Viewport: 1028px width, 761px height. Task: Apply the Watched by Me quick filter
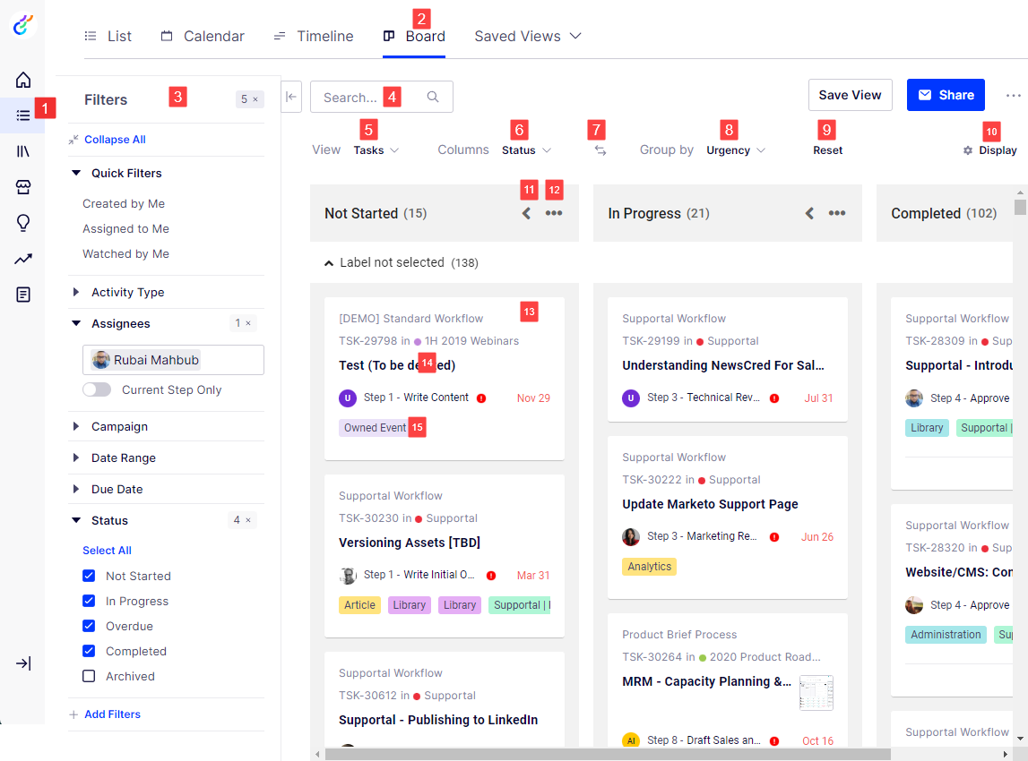pos(125,253)
